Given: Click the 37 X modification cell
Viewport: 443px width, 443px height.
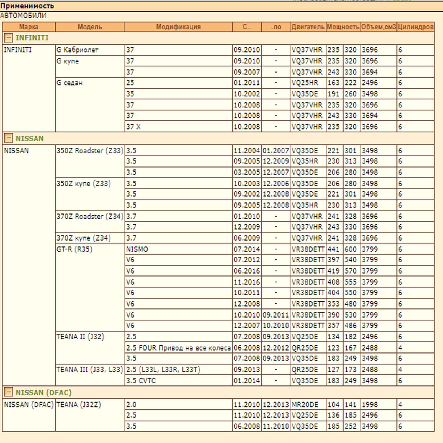Looking at the screenshot, I should [x=133, y=127].
